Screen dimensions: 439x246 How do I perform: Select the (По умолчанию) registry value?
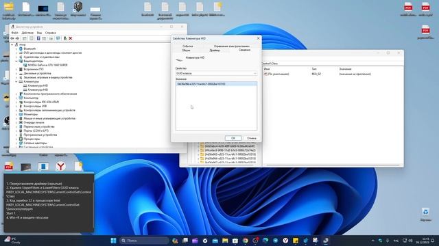point(276,74)
